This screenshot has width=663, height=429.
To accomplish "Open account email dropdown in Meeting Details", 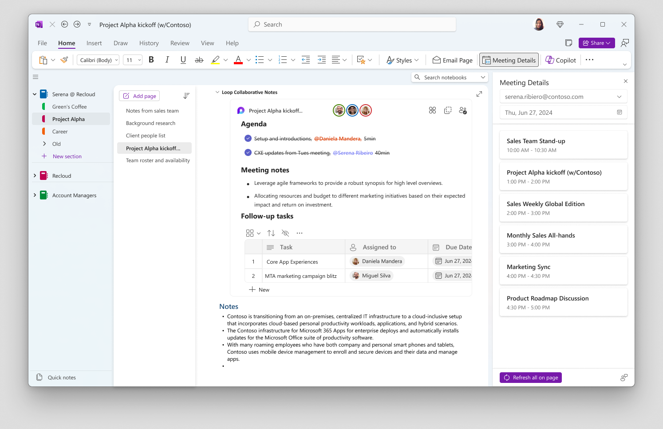I will click(x=620, y=97).
